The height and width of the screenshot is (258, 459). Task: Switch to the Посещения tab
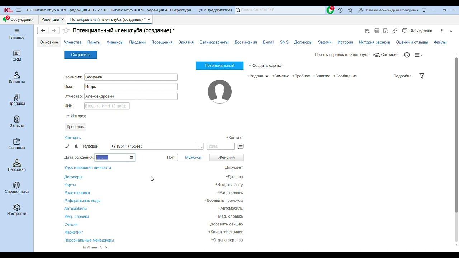[x=162, y=42]
